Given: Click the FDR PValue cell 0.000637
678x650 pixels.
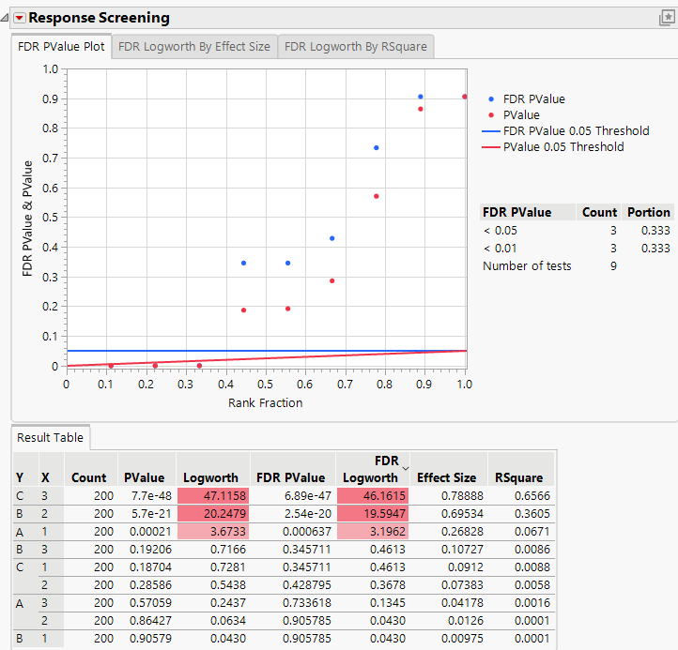Looking at the screenshot, I should click(306, 531).
